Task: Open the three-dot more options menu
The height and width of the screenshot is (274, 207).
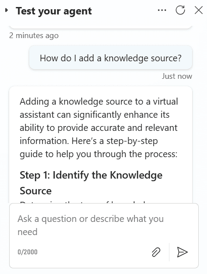Action: click(162, 11)
